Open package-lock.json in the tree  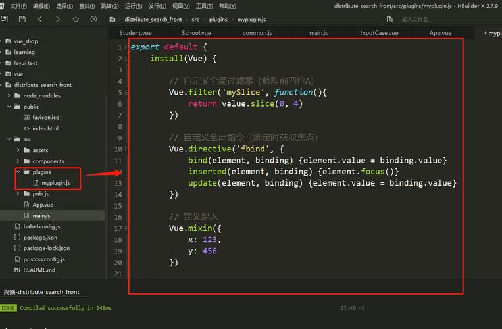(x=47, y=248)
